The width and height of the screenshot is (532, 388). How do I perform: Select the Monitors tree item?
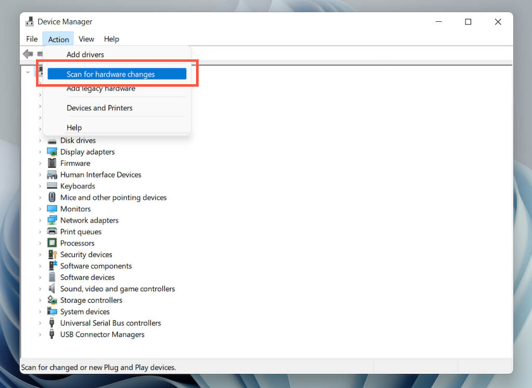pos(75,209)
